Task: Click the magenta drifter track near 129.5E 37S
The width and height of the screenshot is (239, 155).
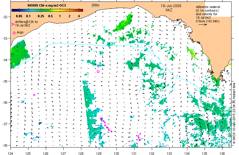Action: coord(106,125)
